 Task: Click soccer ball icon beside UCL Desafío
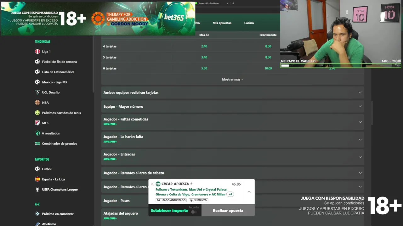pyautogui.click(x=37, y=92)
